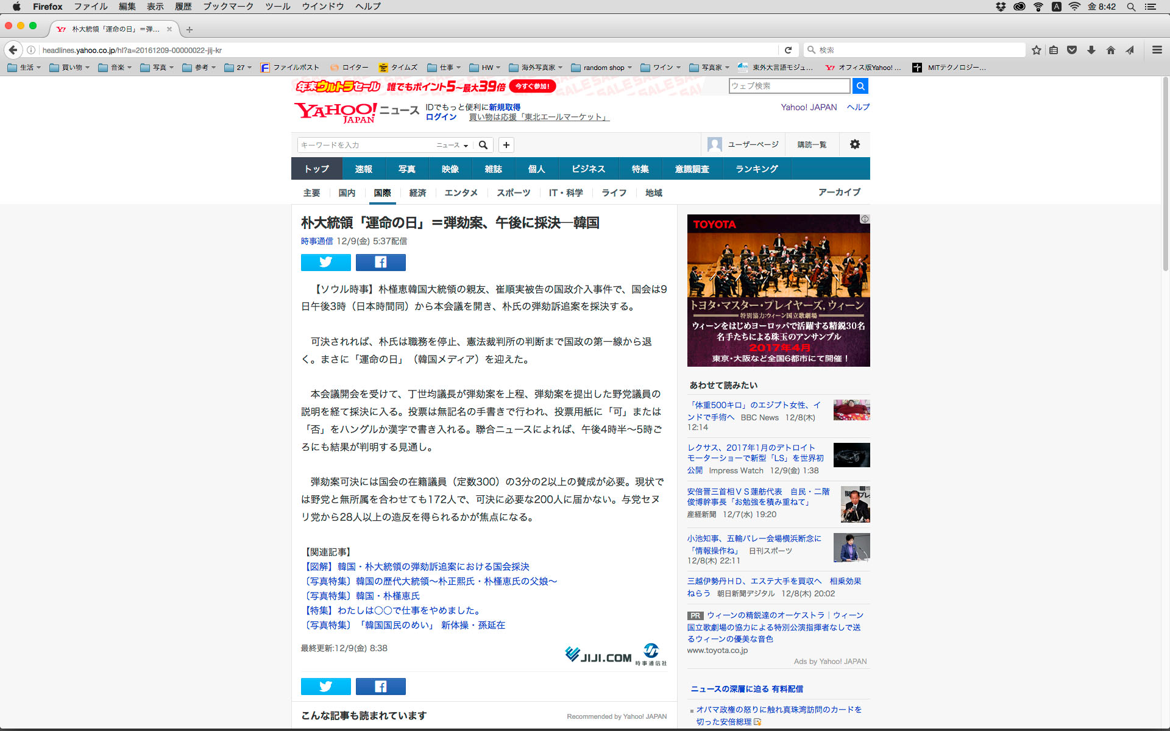1170x731 pixels.
Task: Click the blue web search magnifier button
Action: tap(860, 86)
